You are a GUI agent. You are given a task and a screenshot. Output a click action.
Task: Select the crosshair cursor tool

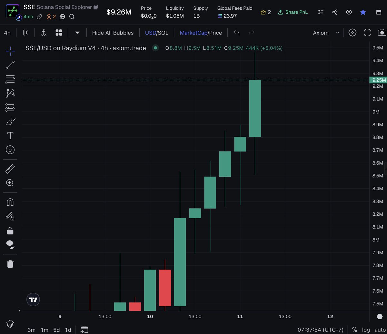pos(10,51)
